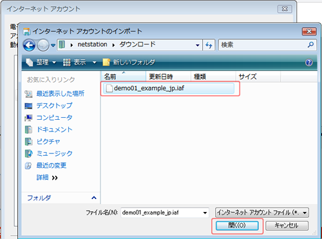Viewport: 322px width, 239px height.
Task: Click the ミュージック folder icon
Action: click(28, 153)
